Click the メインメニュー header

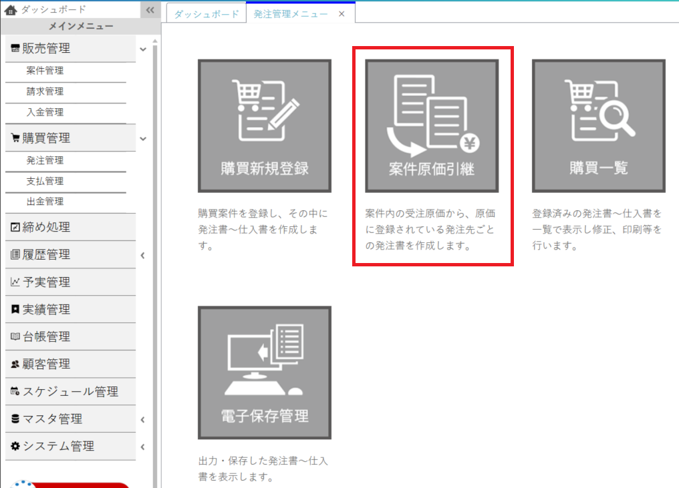[81, 27]
